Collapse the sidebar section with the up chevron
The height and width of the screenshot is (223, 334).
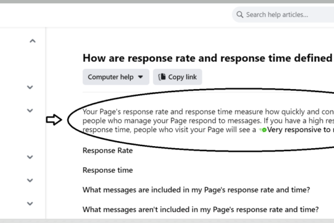pyautogui.click(x=32, y=41)
